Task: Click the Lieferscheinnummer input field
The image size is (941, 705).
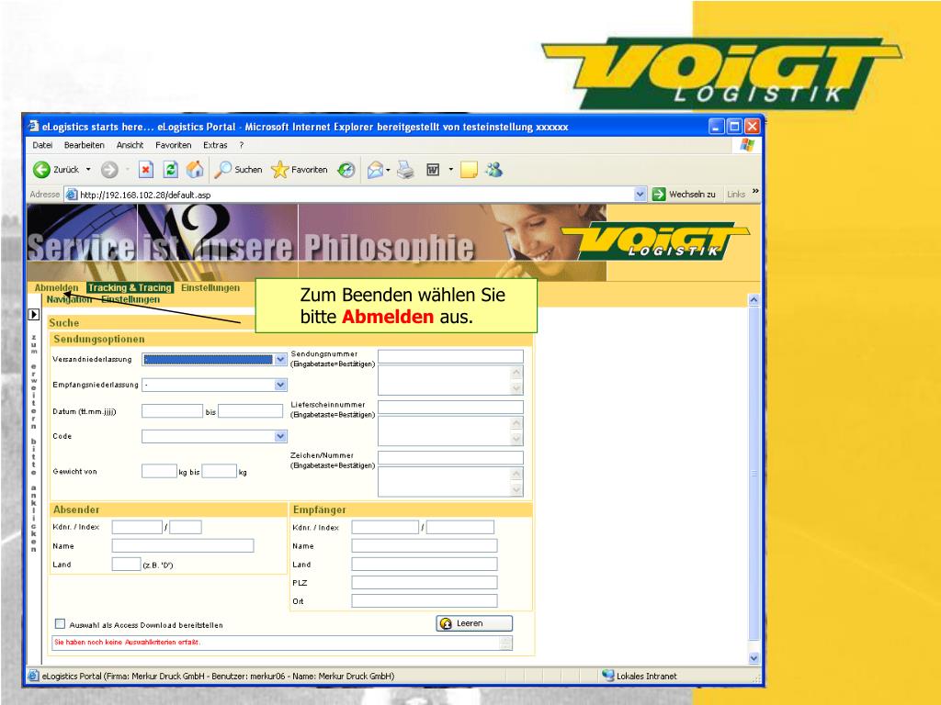Action: [x=450, y=408]
